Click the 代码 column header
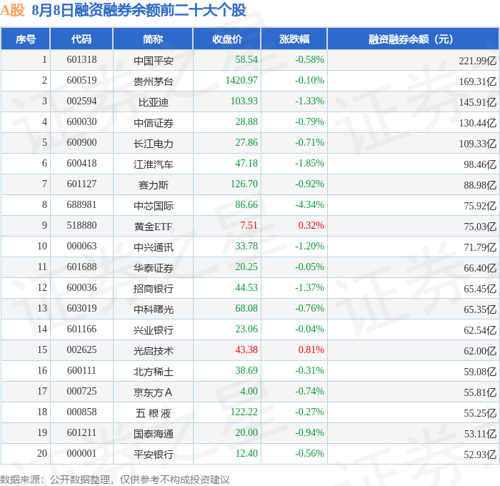Screen dimensions: 500x486 [81, 39]
